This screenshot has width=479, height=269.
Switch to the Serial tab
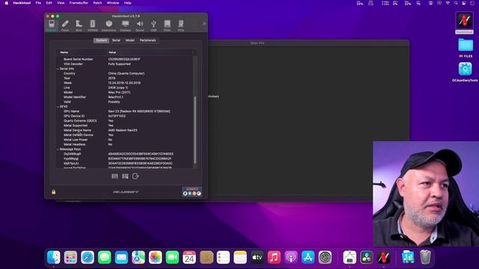pos(116,40)
